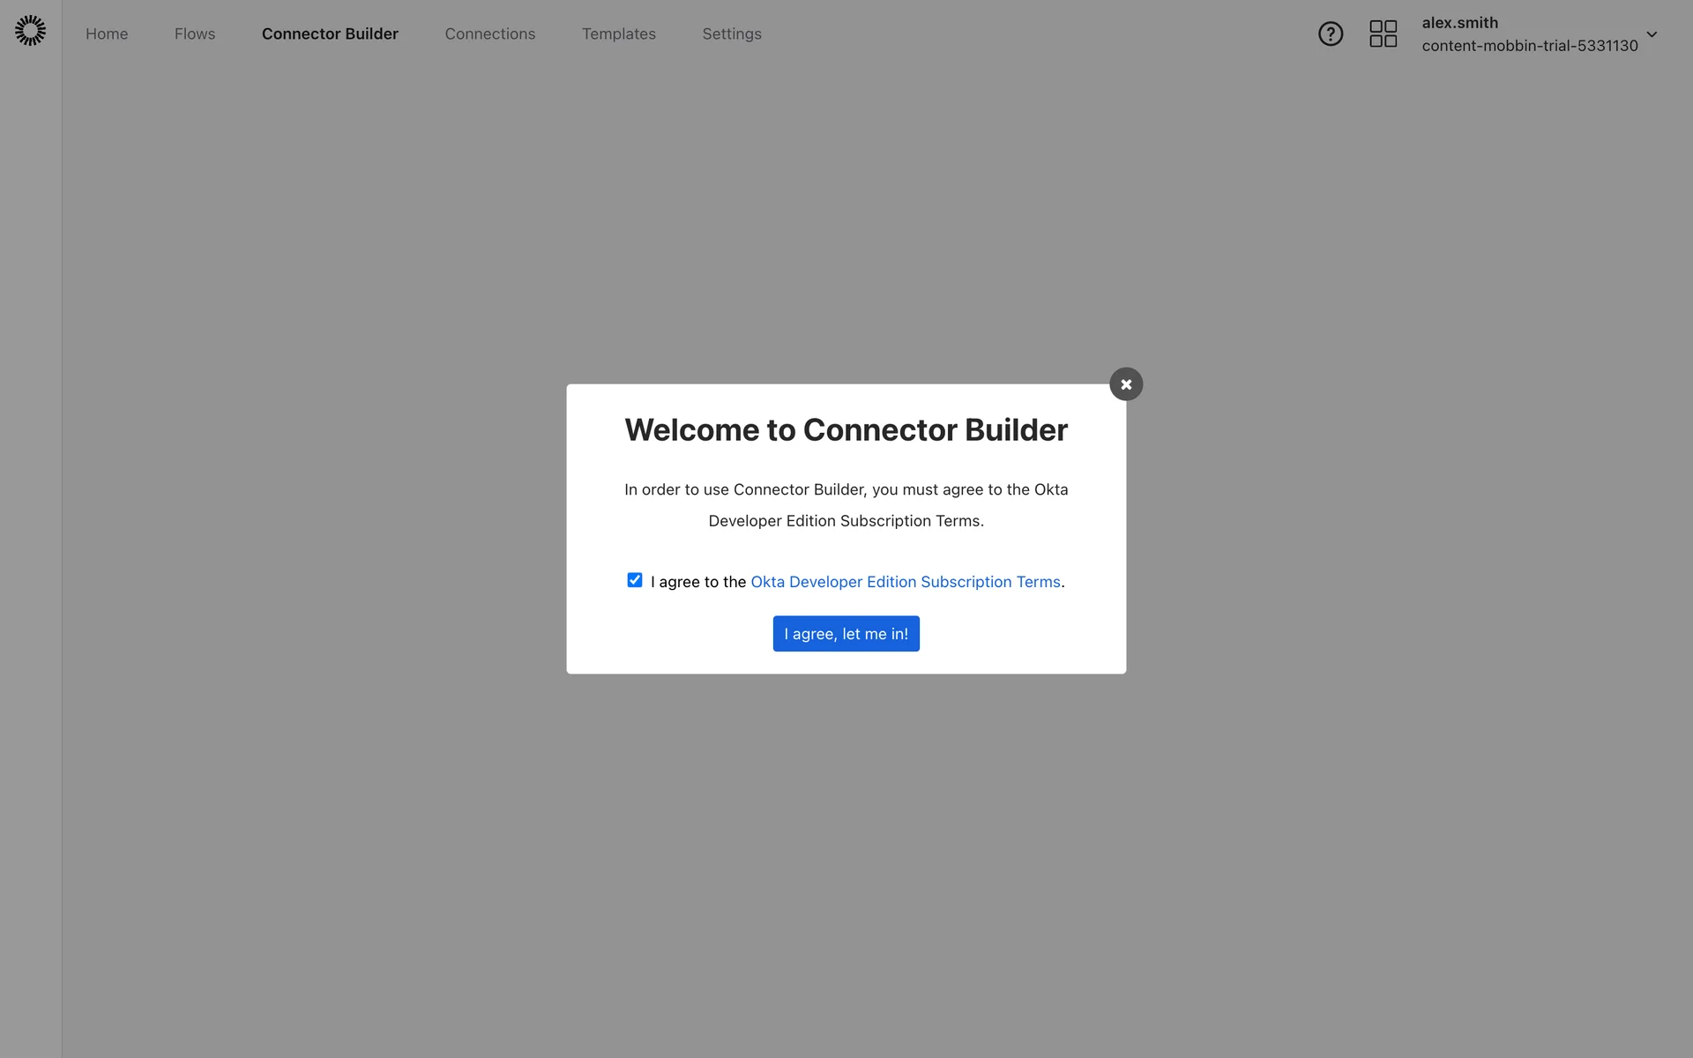
Task: Click the content-mobbin-trial-5331130 org name
Action: pyautogui.click(x=1529, y=46)
